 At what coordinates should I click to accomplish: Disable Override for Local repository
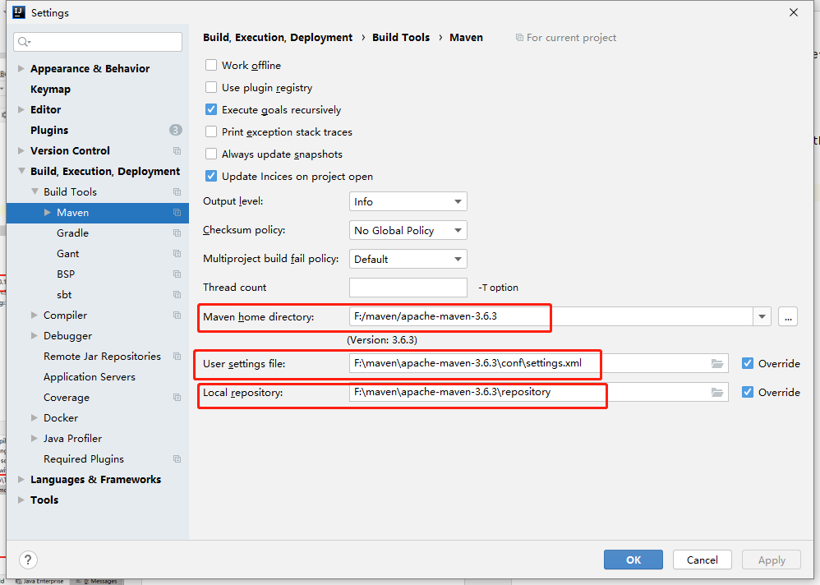748,392
